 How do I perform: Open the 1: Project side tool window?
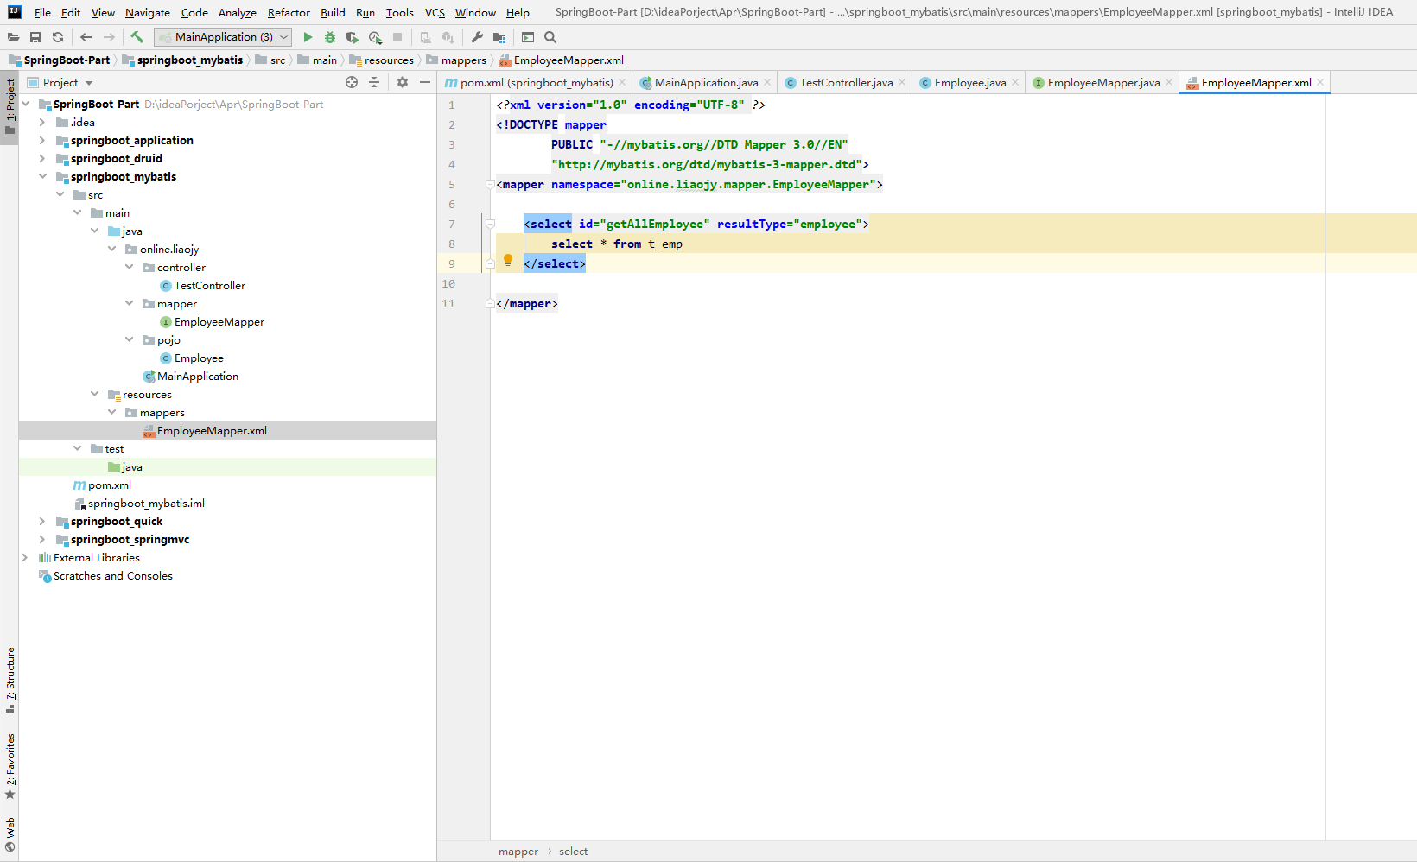[10, 107]
